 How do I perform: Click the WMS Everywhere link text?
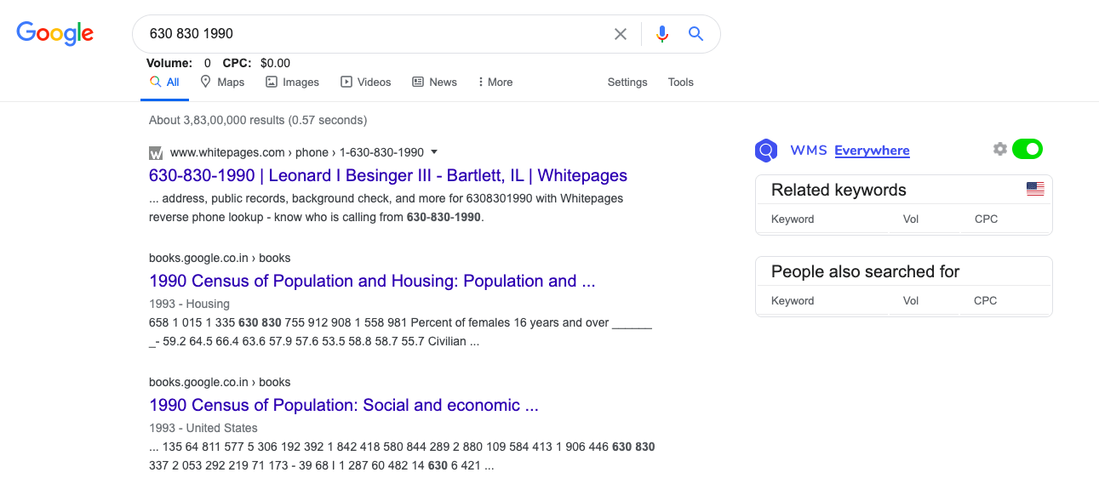(872, 151)
